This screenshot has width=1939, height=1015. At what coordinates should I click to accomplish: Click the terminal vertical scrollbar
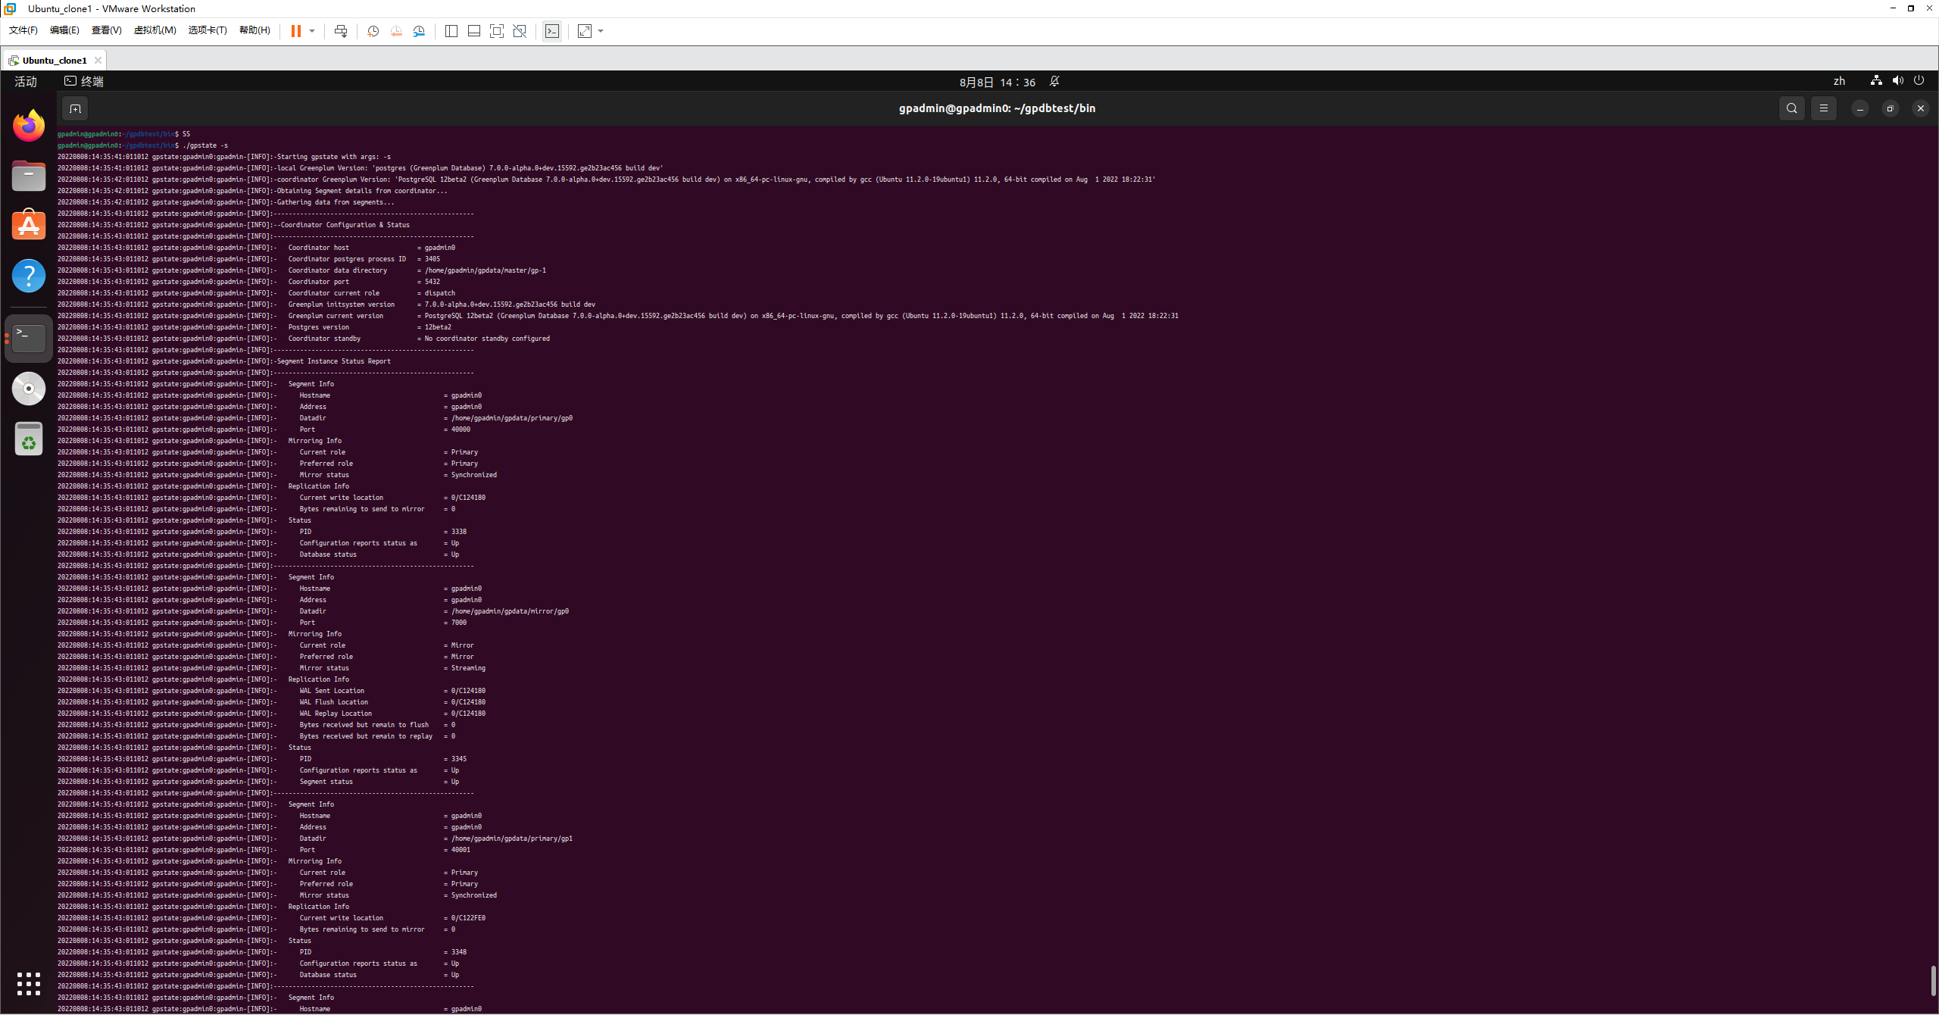[1932, 981]
